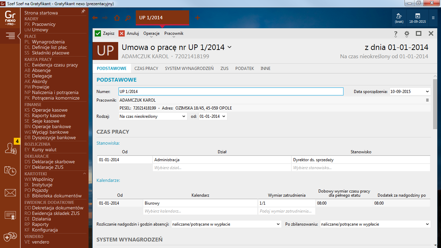
Task: Collapse the KARTOTEKI section in sidebar
Action: pos(84,174)
